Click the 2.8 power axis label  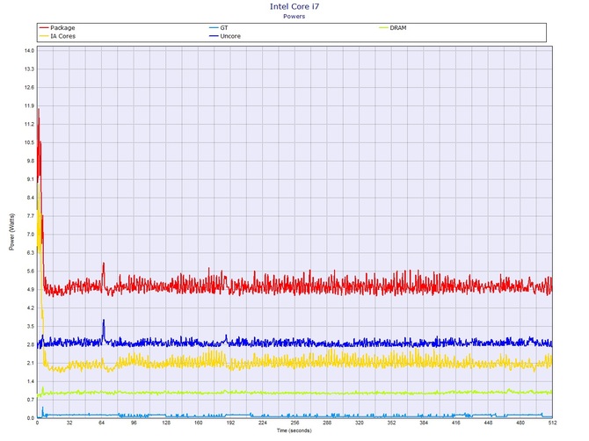(30, 345)
